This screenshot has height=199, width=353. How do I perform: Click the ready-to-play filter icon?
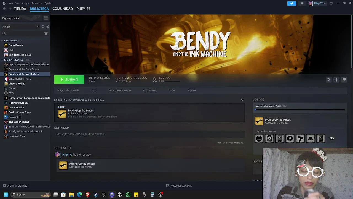point(48,27)
